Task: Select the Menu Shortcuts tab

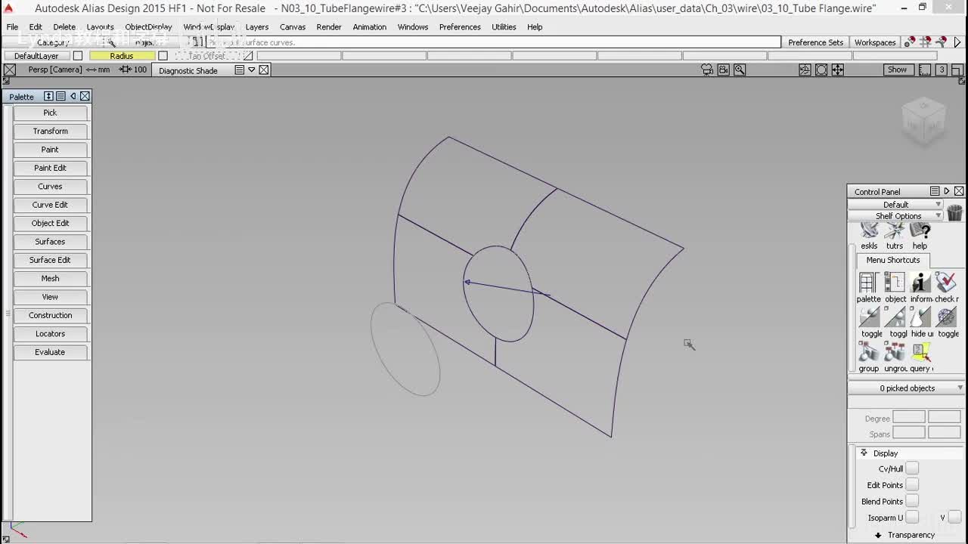Action: pos(893,260)
